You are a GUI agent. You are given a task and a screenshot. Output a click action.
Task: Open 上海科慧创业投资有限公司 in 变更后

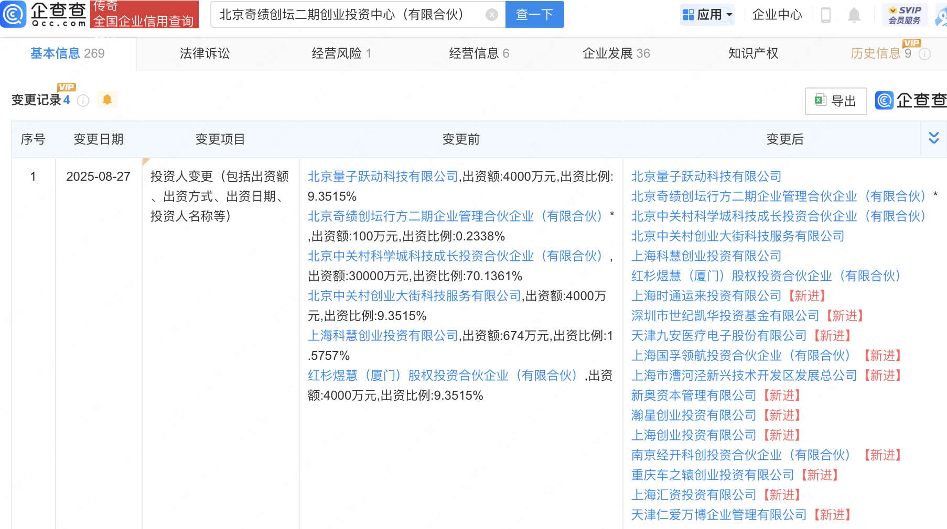[x=706, y=256]
